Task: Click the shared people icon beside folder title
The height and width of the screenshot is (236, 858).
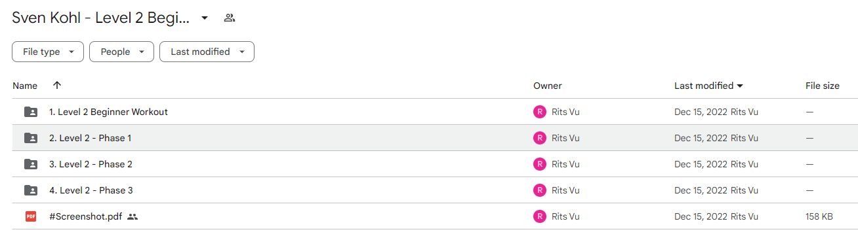Action: coord(229,18)
